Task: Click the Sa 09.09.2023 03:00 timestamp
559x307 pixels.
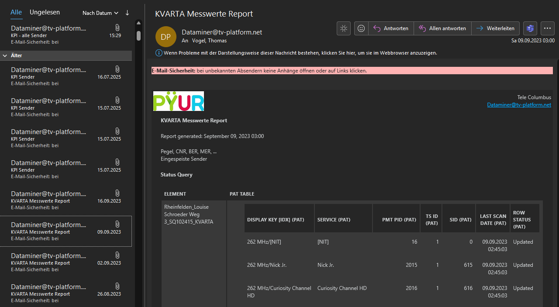Action: pyautogui.click(x=532, y=41)
